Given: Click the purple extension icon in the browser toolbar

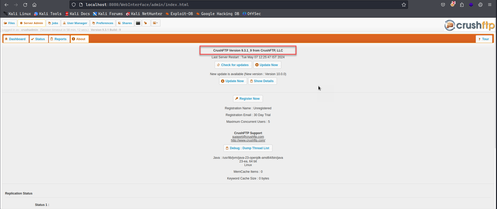Looking at the screenshot, I should click(471, 5).
